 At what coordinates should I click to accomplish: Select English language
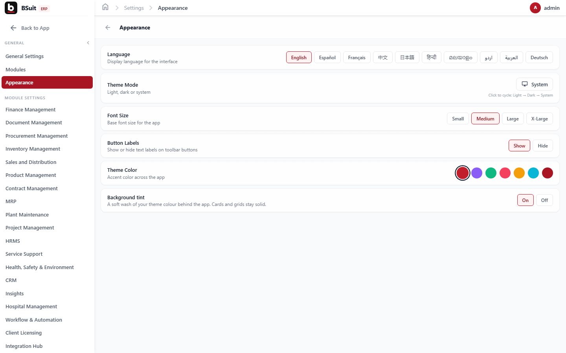[x=299, y=57]
